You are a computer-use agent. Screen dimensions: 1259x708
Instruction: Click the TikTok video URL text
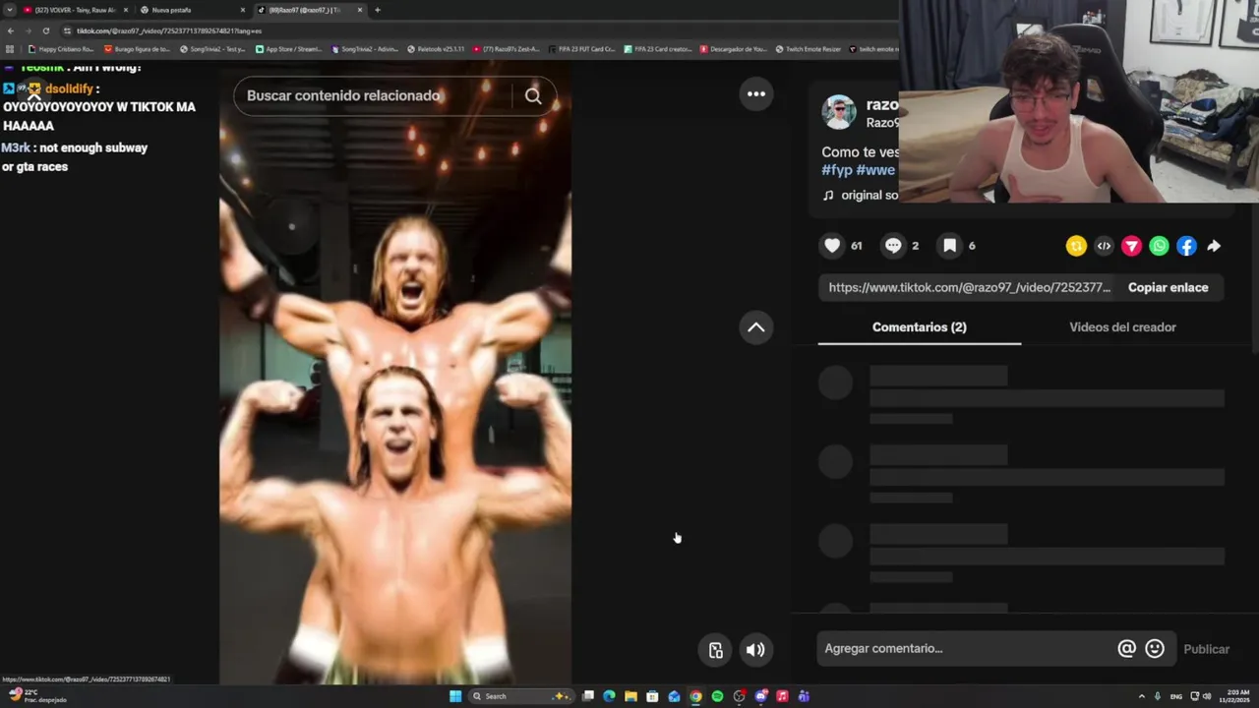[x=969, y=287]
